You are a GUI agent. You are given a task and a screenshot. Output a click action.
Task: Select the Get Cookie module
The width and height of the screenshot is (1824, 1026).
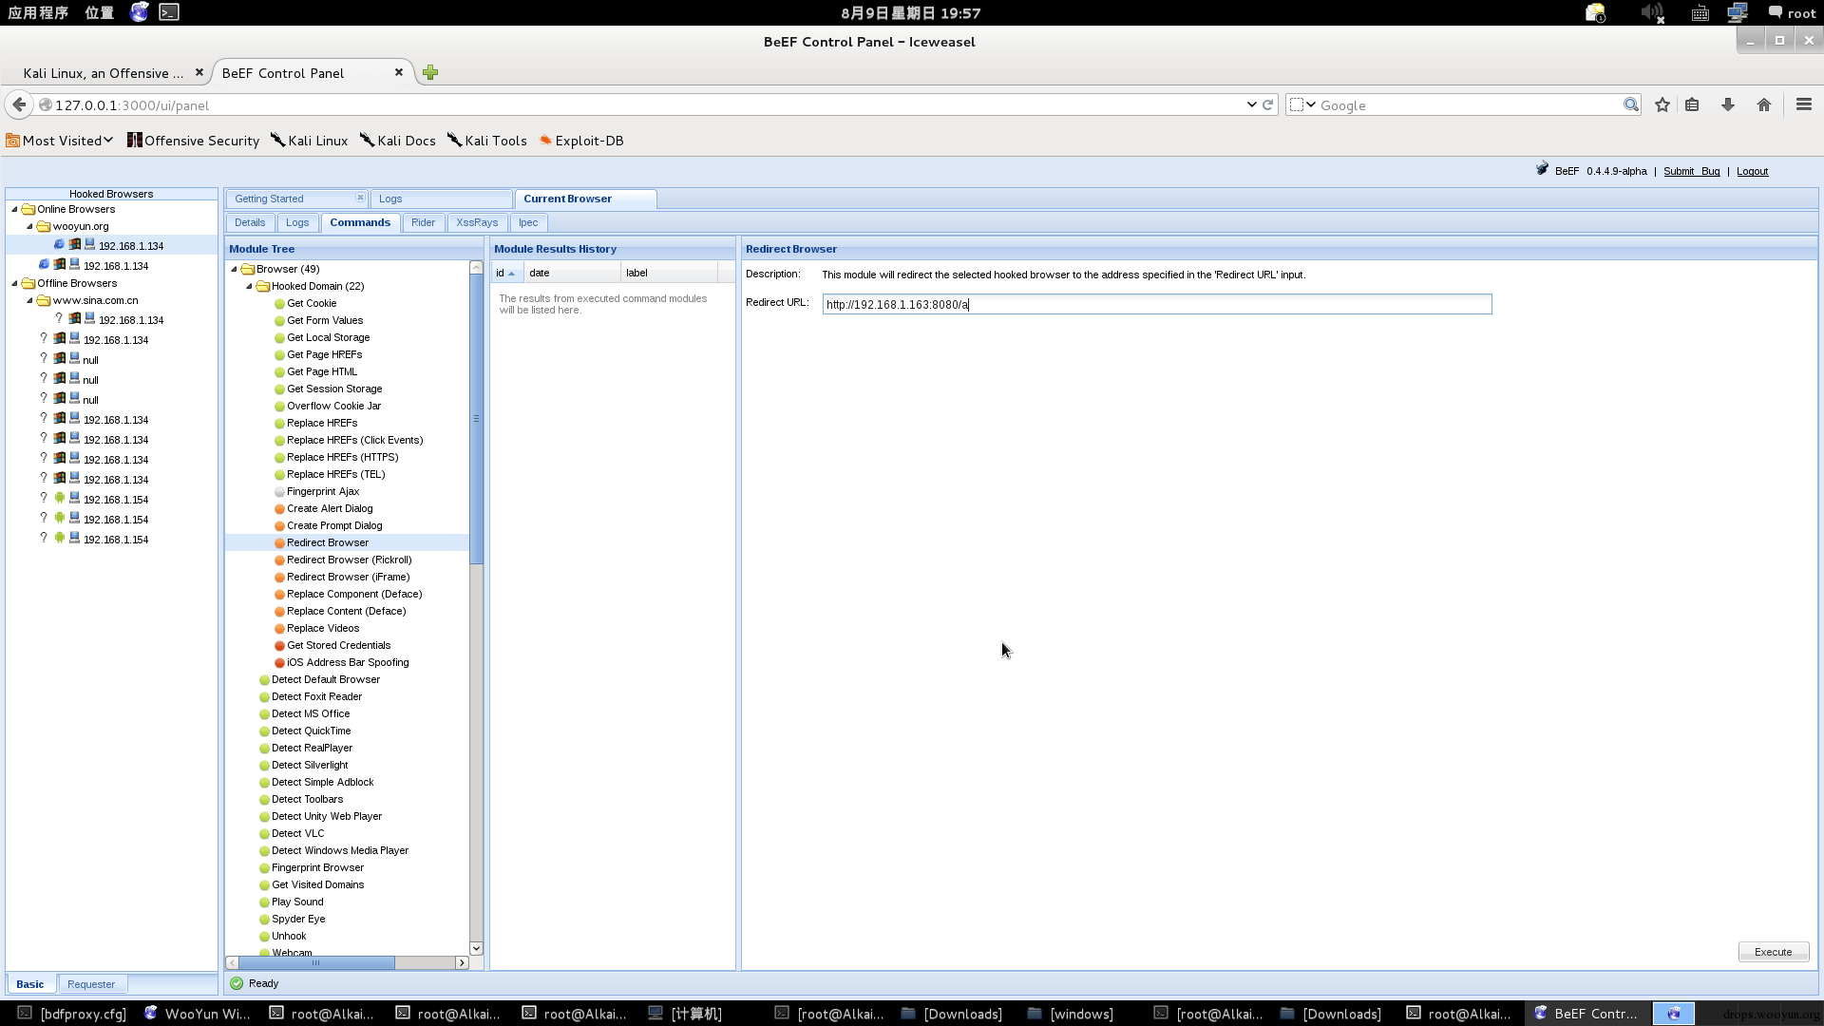point(312,303)
